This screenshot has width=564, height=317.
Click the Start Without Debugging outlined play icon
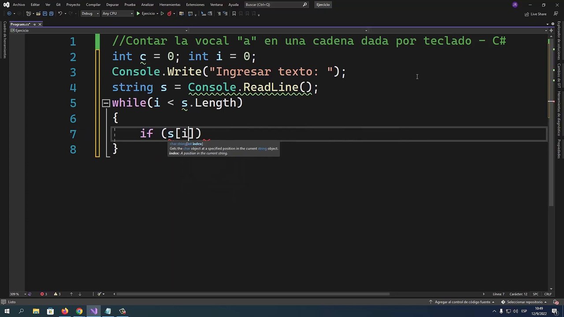(162, 13)
